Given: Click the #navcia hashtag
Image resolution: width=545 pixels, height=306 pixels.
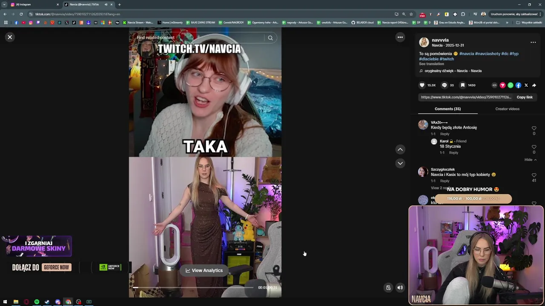Looking at the screenshot, I should pos(466,54).
